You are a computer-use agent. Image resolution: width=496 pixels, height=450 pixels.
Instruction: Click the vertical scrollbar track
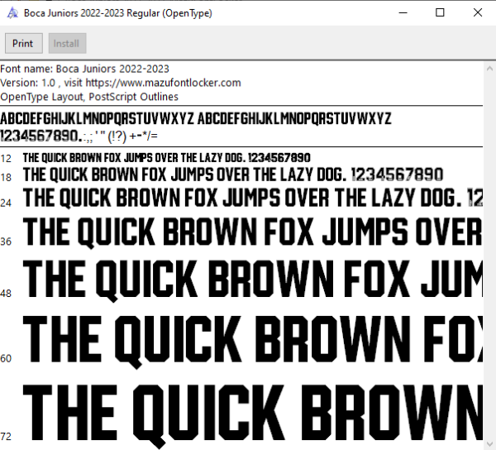coord(489,256)
